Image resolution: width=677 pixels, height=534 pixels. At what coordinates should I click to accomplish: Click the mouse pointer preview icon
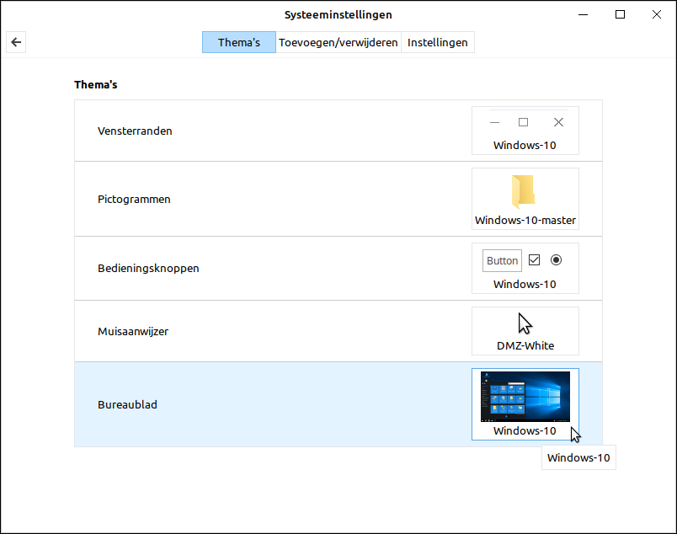[525, 323]
